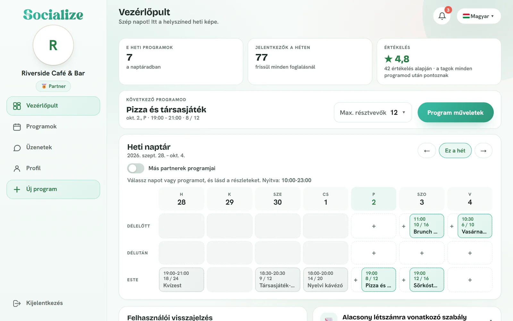This screenshot has height=321, width=513.
Task: Select day header SZE 30
Action: [x=278, y=199]
